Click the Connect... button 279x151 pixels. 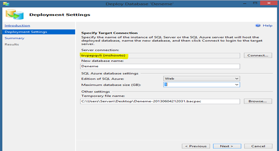pyautogui.click(x=258, y=55)
